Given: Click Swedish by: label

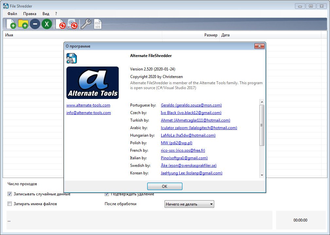Looking at the screenshot, I should click(140, 166).
